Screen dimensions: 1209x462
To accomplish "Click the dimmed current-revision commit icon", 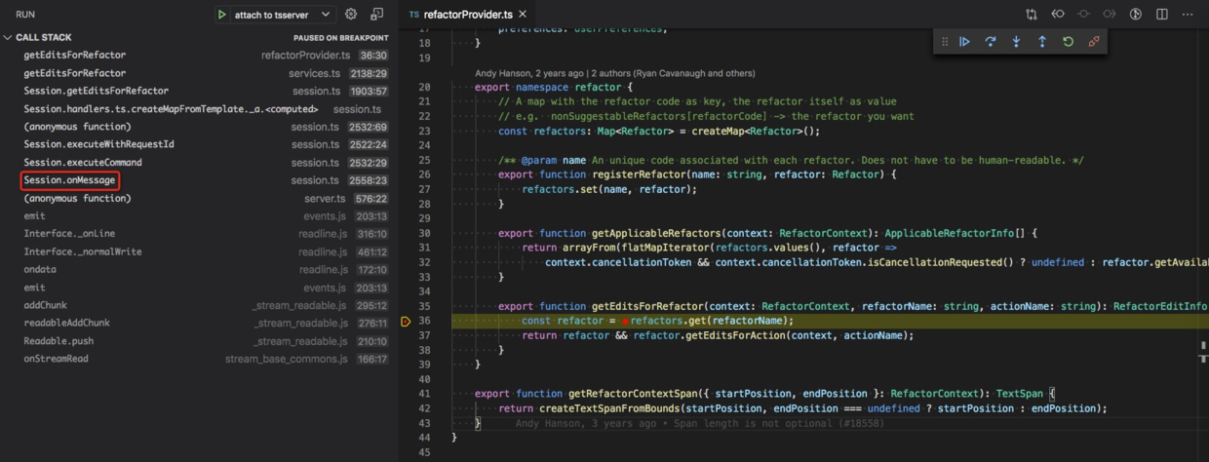I will pyautogui.click(x=1083, y=15).
